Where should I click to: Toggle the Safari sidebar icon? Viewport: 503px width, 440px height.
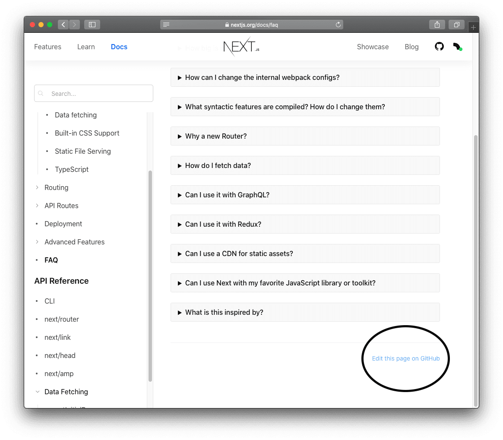click(x=92, y=25)
